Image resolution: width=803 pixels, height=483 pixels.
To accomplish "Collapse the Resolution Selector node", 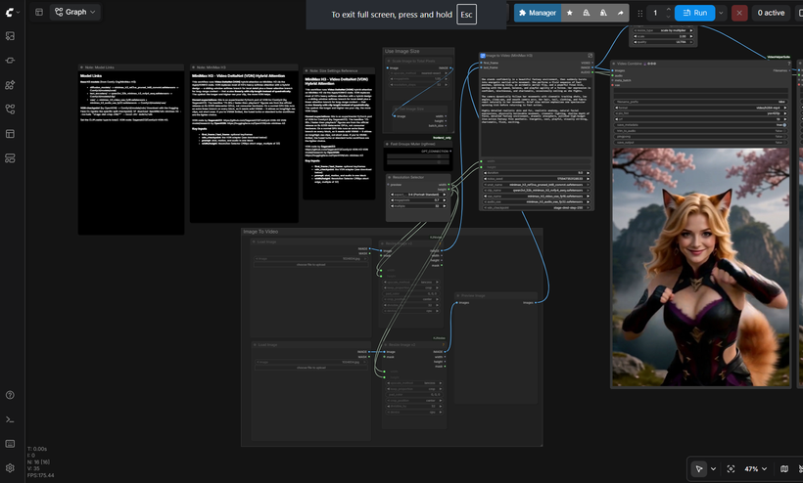I will (389, 177).
